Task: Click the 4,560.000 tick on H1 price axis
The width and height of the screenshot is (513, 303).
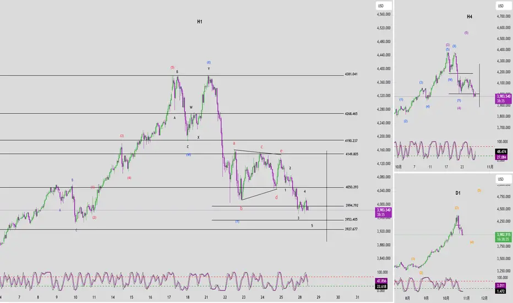Action: [384, 14]
